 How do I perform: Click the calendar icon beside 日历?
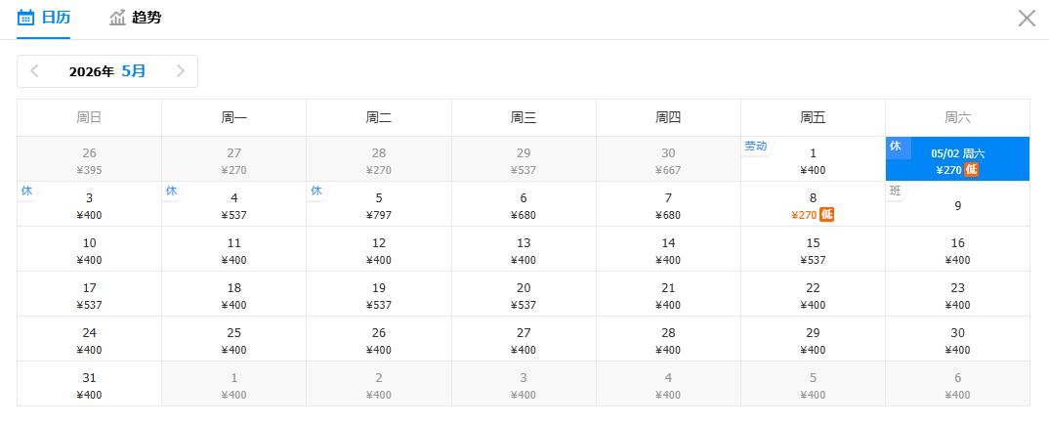pos(26,18)
